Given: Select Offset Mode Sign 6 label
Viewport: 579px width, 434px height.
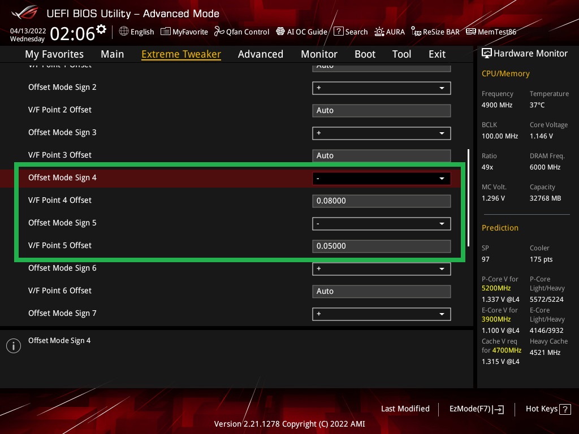Looking at the screenshot, I should click(62, 268).
